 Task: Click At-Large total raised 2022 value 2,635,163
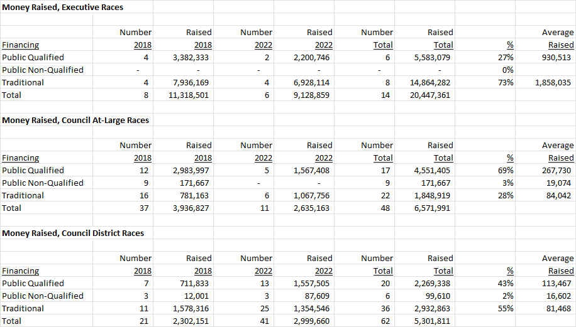pyautogui.click(x=311, y=208)
